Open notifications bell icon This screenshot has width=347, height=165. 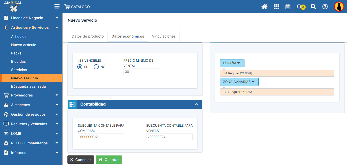pos(299,7)
